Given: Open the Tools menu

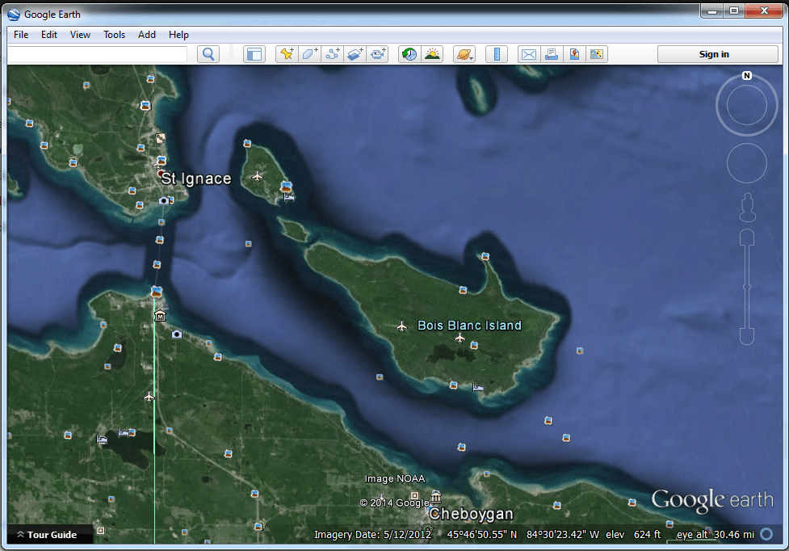Looking at the screenshot, I should [x=114, y=35].
